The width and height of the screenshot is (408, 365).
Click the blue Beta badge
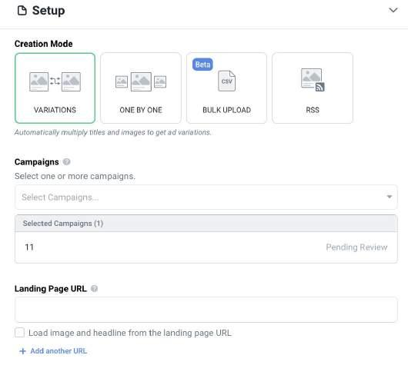click(x=202, y=65)
